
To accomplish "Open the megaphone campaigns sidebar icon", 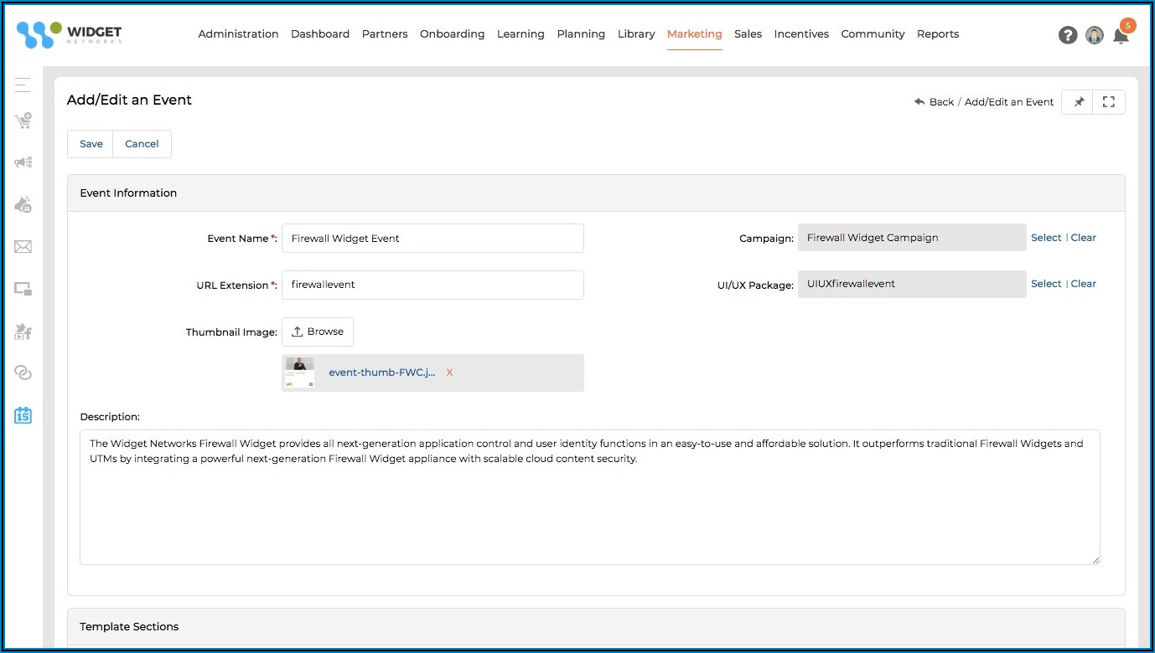I will point(23,162).
